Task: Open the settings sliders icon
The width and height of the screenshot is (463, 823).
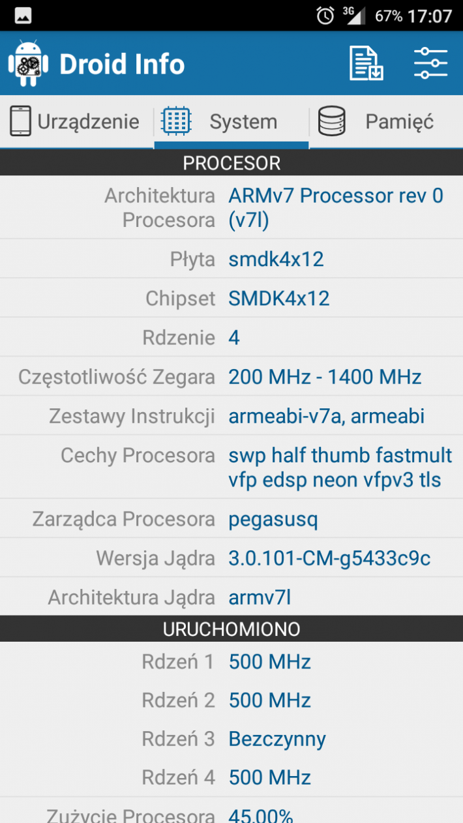Action: point(431,63)
